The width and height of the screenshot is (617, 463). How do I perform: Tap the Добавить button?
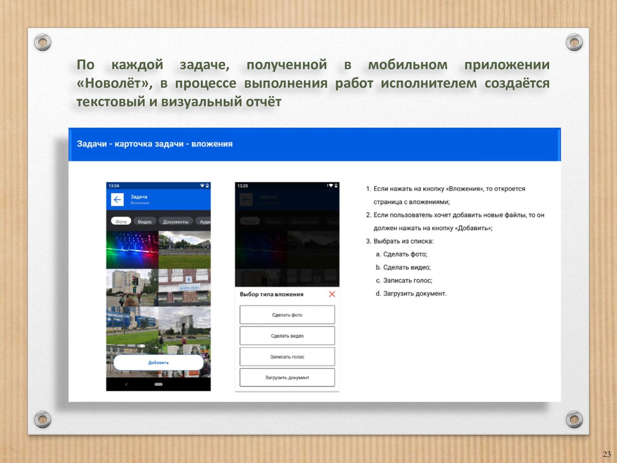pyautogui.click(x=159, y=362)
